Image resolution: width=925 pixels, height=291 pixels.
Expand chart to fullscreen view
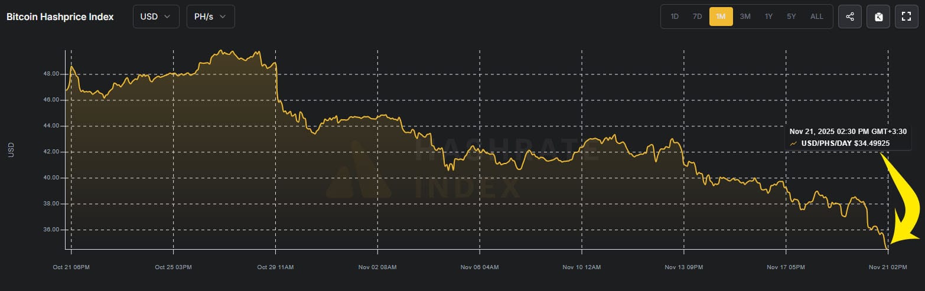click(x=907, y=17)
